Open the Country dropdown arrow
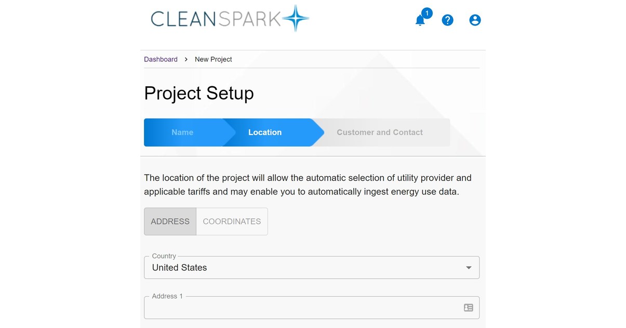This screenshot has height=328, width=626. (x=468, y=267)
